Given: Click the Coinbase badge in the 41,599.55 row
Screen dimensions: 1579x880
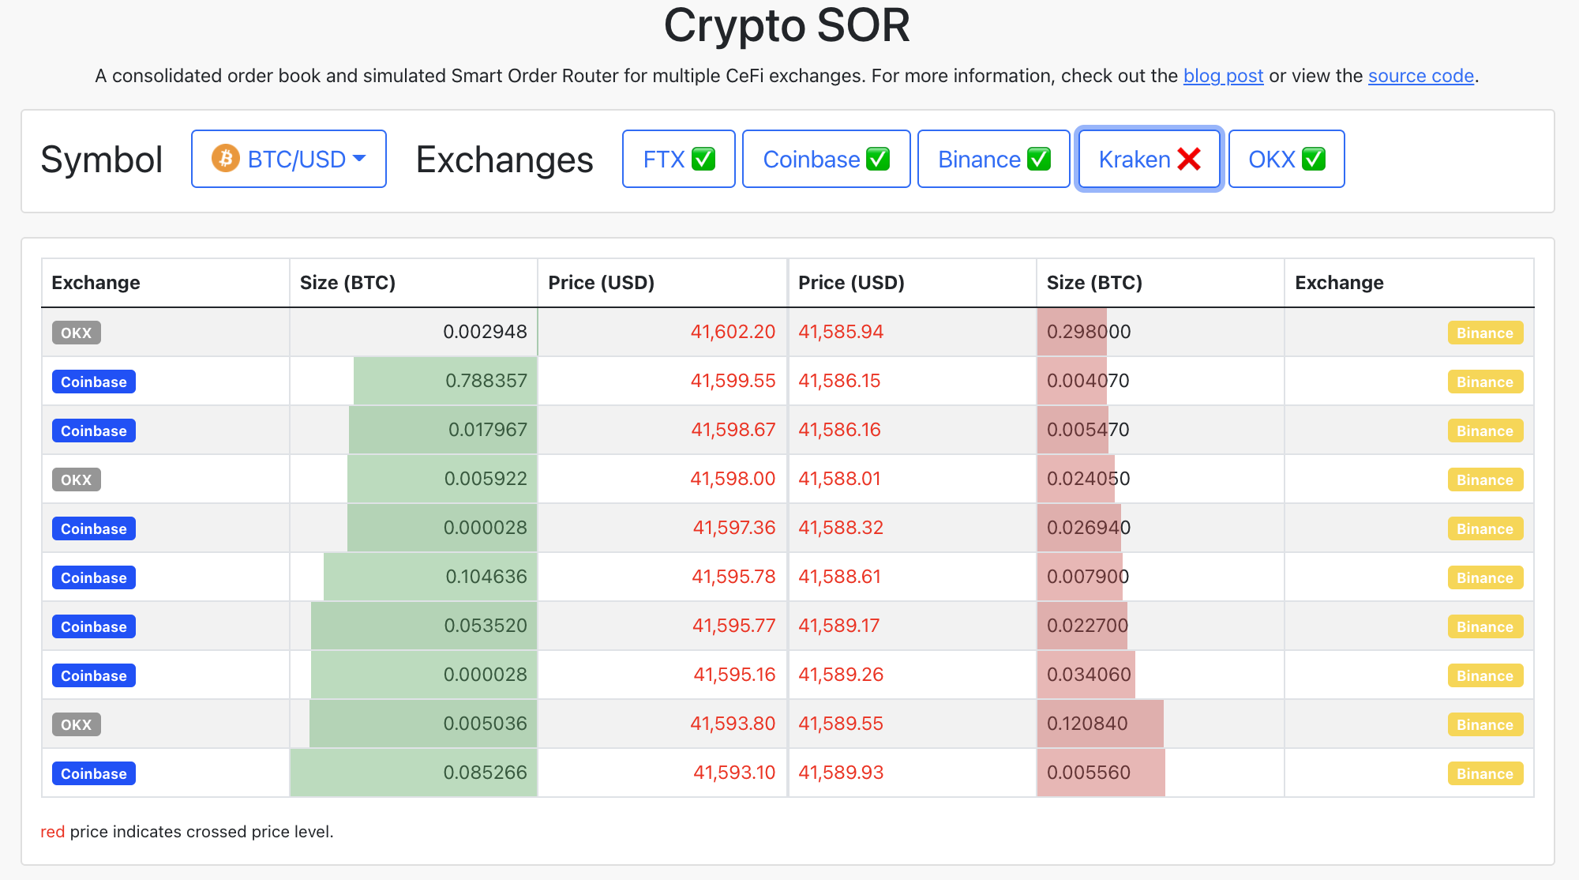Looking at the screenshot, I should (94, 382).
